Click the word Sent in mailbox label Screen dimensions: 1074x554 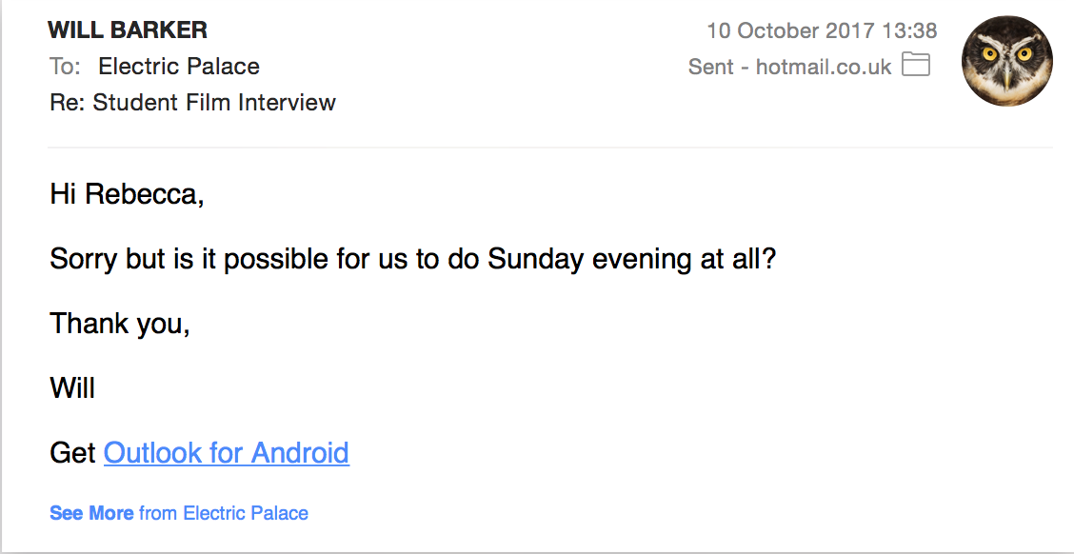(710, 67)
